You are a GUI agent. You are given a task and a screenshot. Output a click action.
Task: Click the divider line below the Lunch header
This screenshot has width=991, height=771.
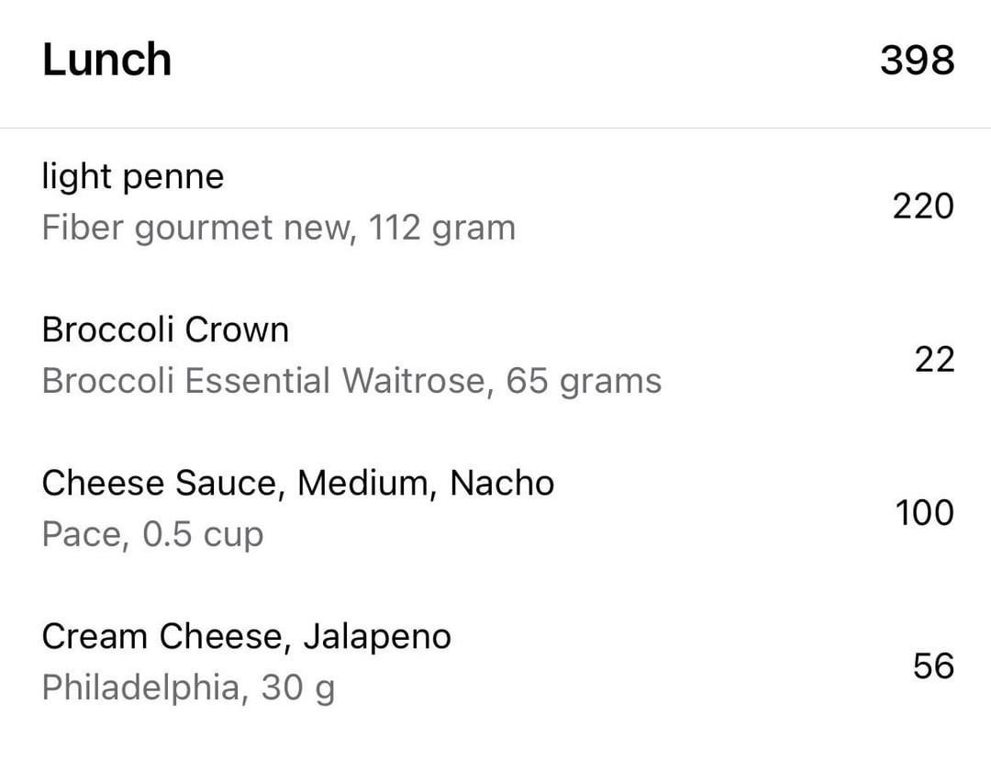coord(495,128)
